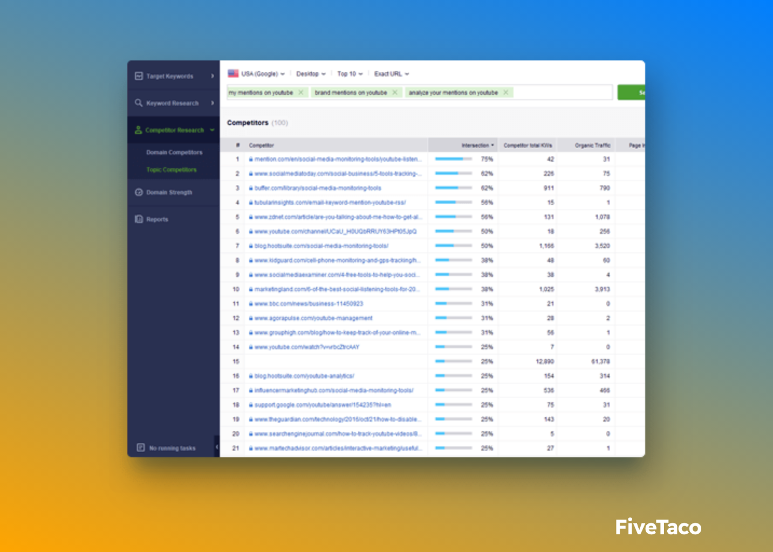
Task: Click the No running tasks status icon
Action: 140,447
